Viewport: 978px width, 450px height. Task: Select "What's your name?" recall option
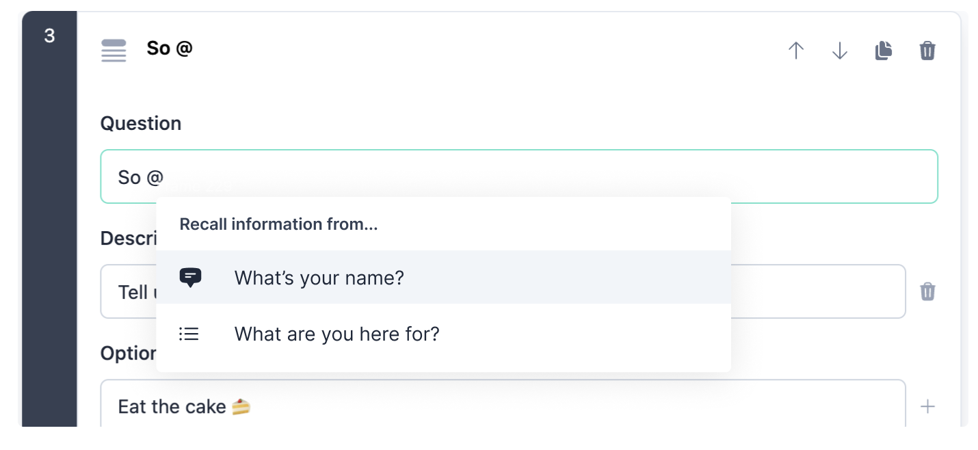point(443,277)
